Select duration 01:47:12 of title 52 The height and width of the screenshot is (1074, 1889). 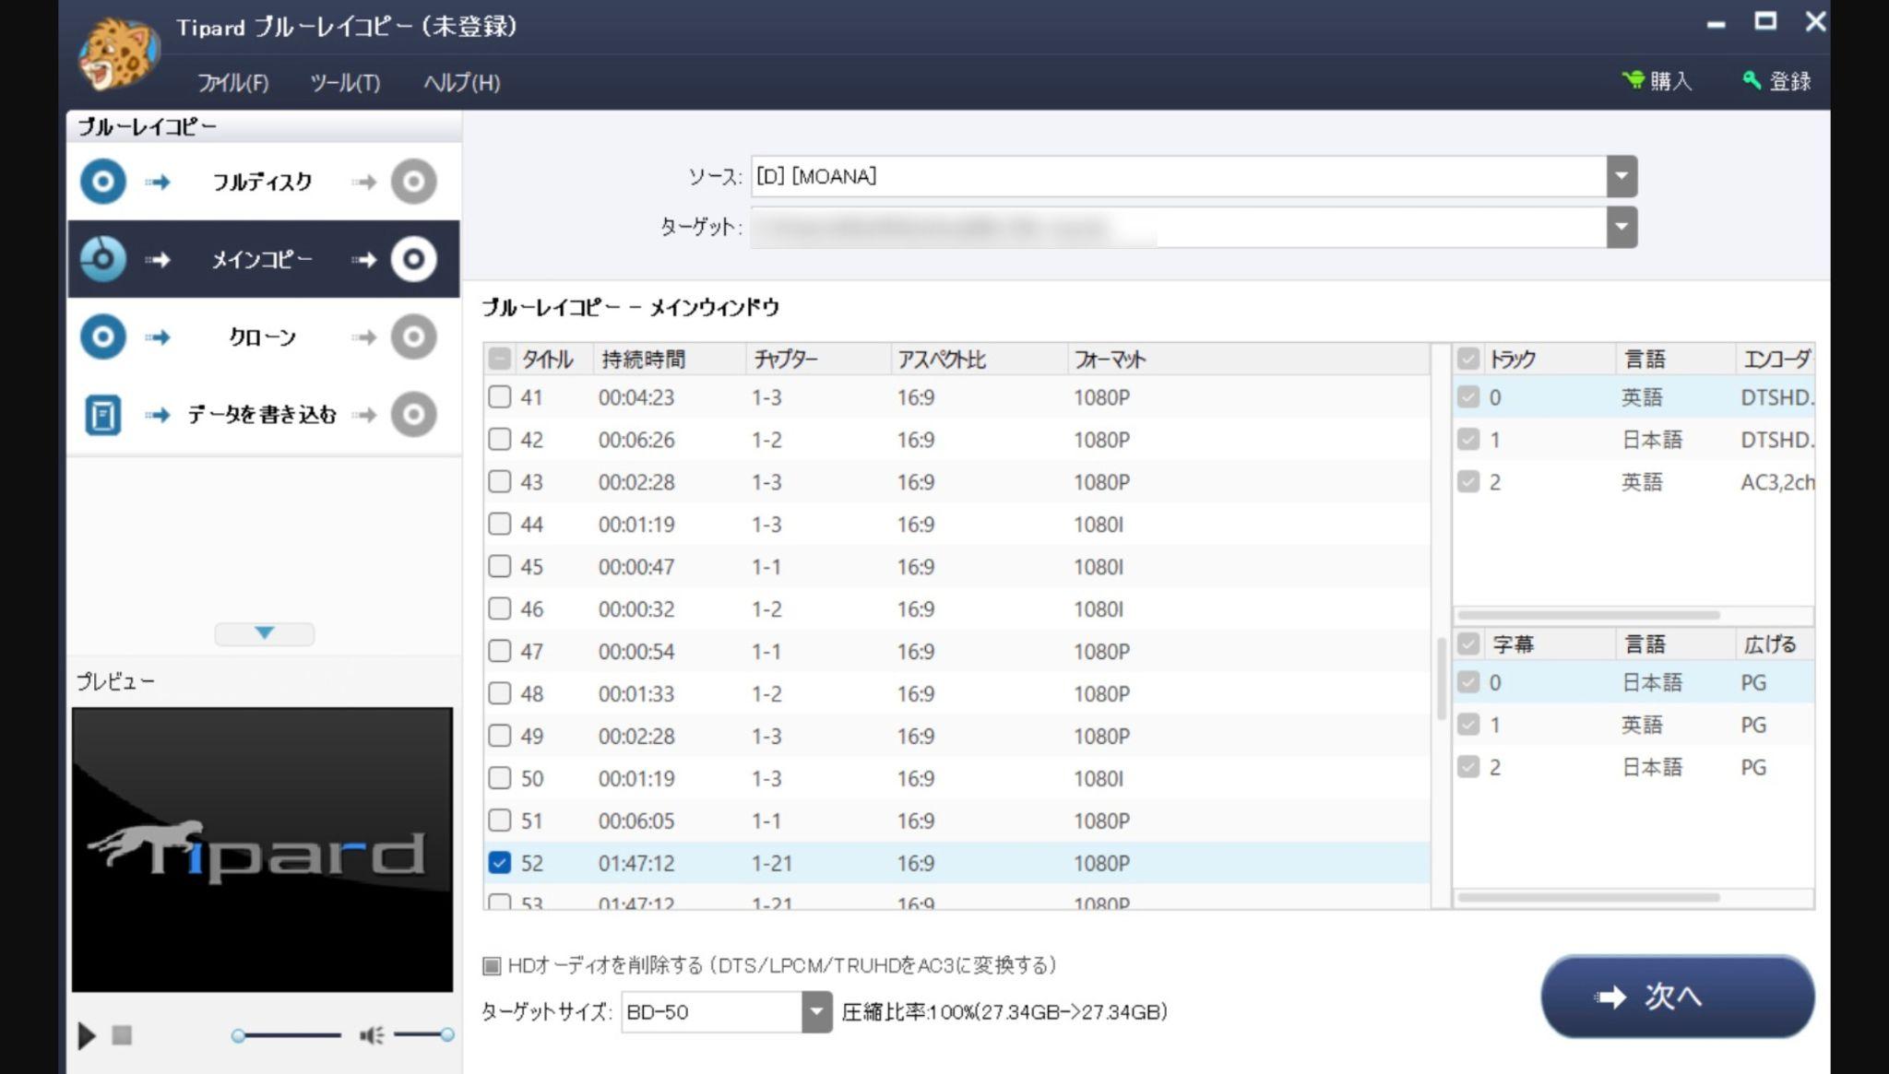click(636, 863)
